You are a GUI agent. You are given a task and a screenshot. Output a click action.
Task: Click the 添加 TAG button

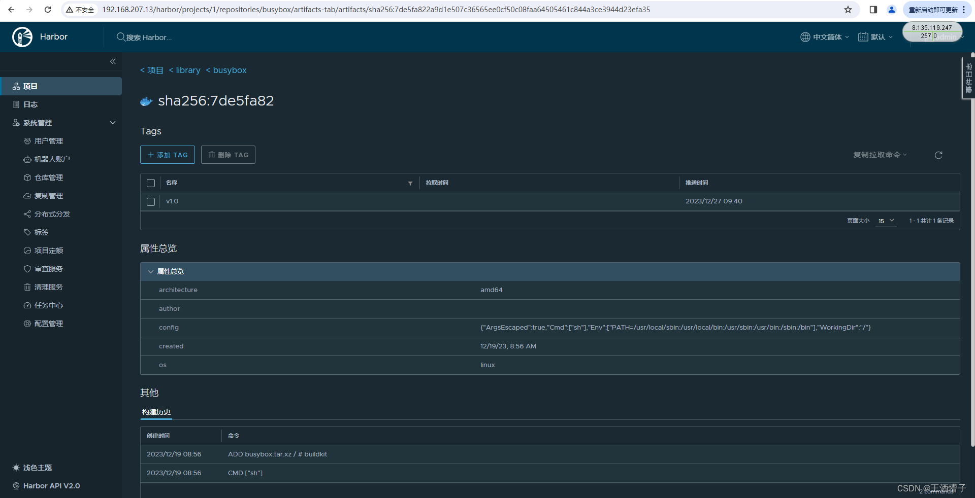click(168, 155)
